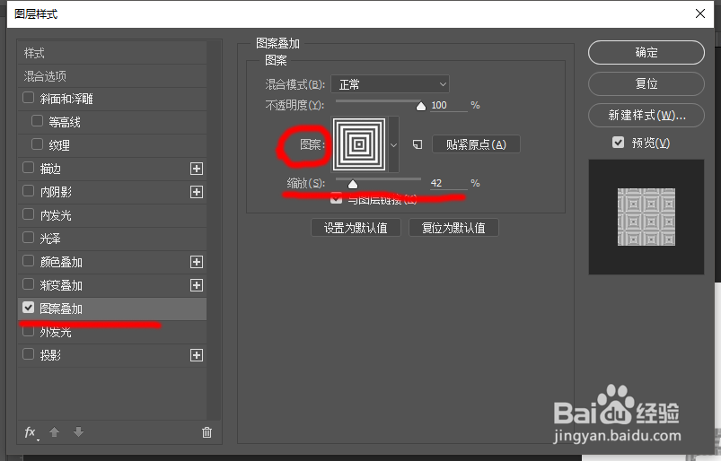
Task: Delete effect using the trash icon
Action: point(207,432)
